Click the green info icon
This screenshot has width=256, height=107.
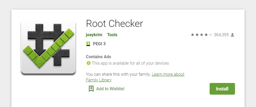point(88,63)
